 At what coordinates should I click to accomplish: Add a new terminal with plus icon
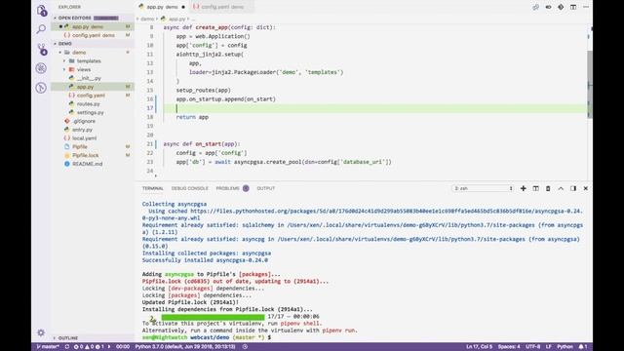(523, 188)
